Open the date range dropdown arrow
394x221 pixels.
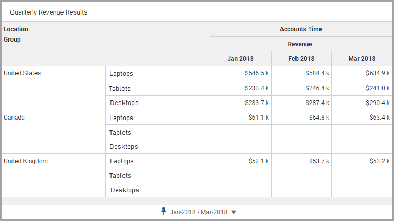[233, 212]
